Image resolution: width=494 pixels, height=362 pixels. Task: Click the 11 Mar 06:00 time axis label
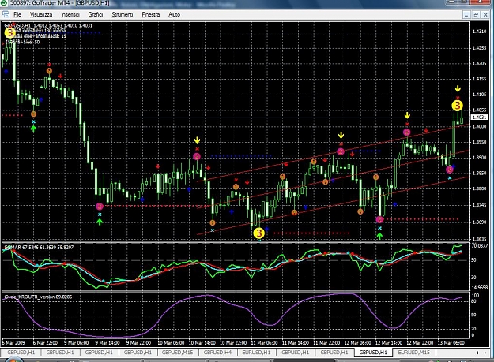(x=264, y=342)
